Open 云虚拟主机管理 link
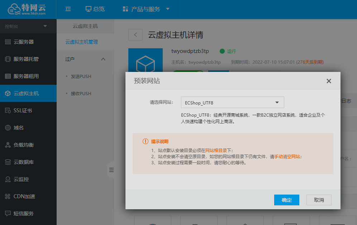The width and height of the screenshot is (357, 225). click(81, 42)
